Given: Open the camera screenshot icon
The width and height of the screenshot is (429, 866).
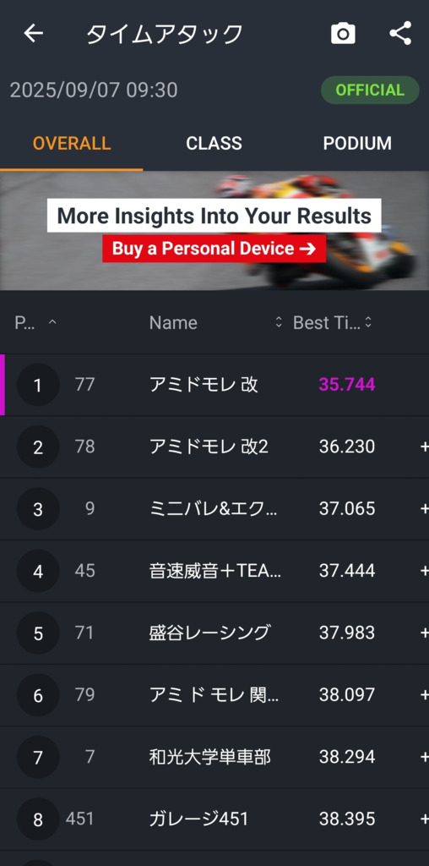Looking at the screenshot, I should pyautogui.click(x=343, y=34).
